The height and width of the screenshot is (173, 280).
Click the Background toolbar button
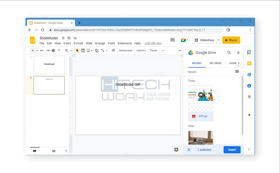(x=126, y=50)
